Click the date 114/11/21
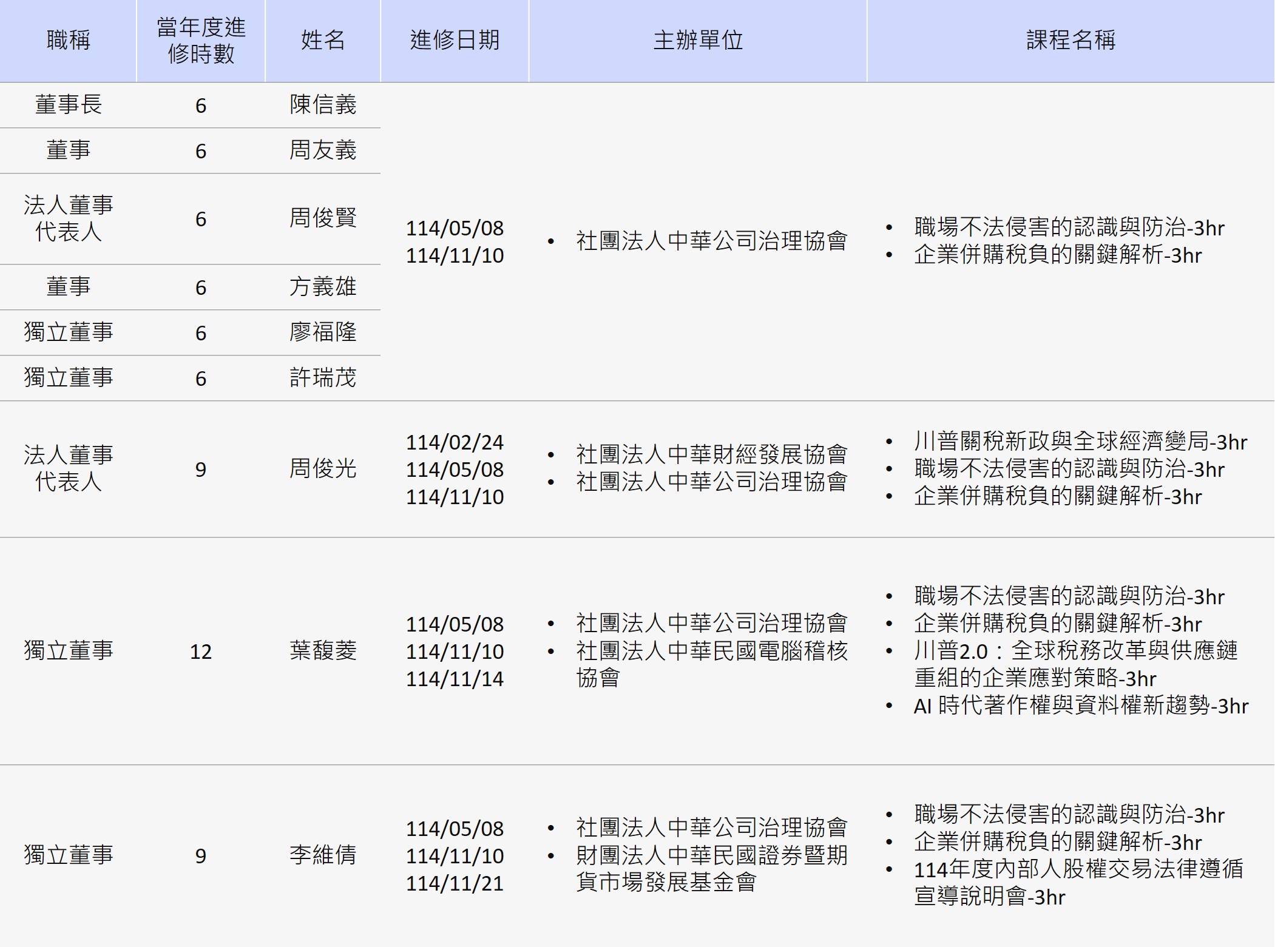The width and height of the screenshot is (1275, 947). (x=455, y=883)
